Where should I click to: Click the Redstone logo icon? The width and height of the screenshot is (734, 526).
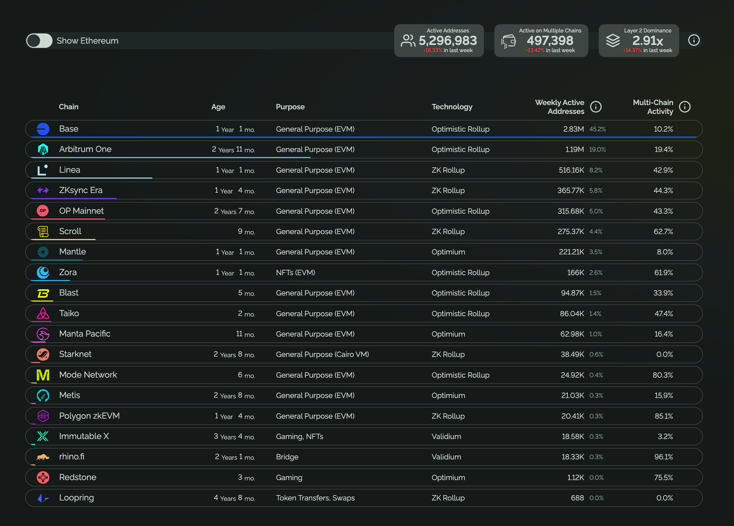(x=43, y=477)
